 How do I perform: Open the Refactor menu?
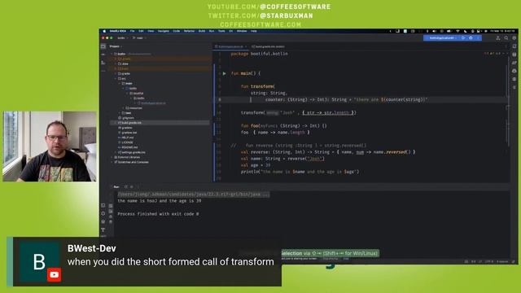[x=189, y=31]
